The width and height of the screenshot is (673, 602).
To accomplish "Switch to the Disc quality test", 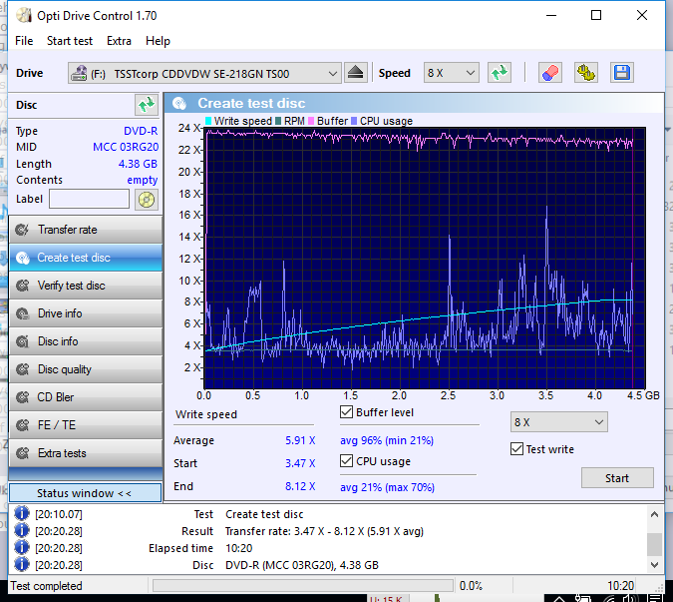I will tap(86, 369).
